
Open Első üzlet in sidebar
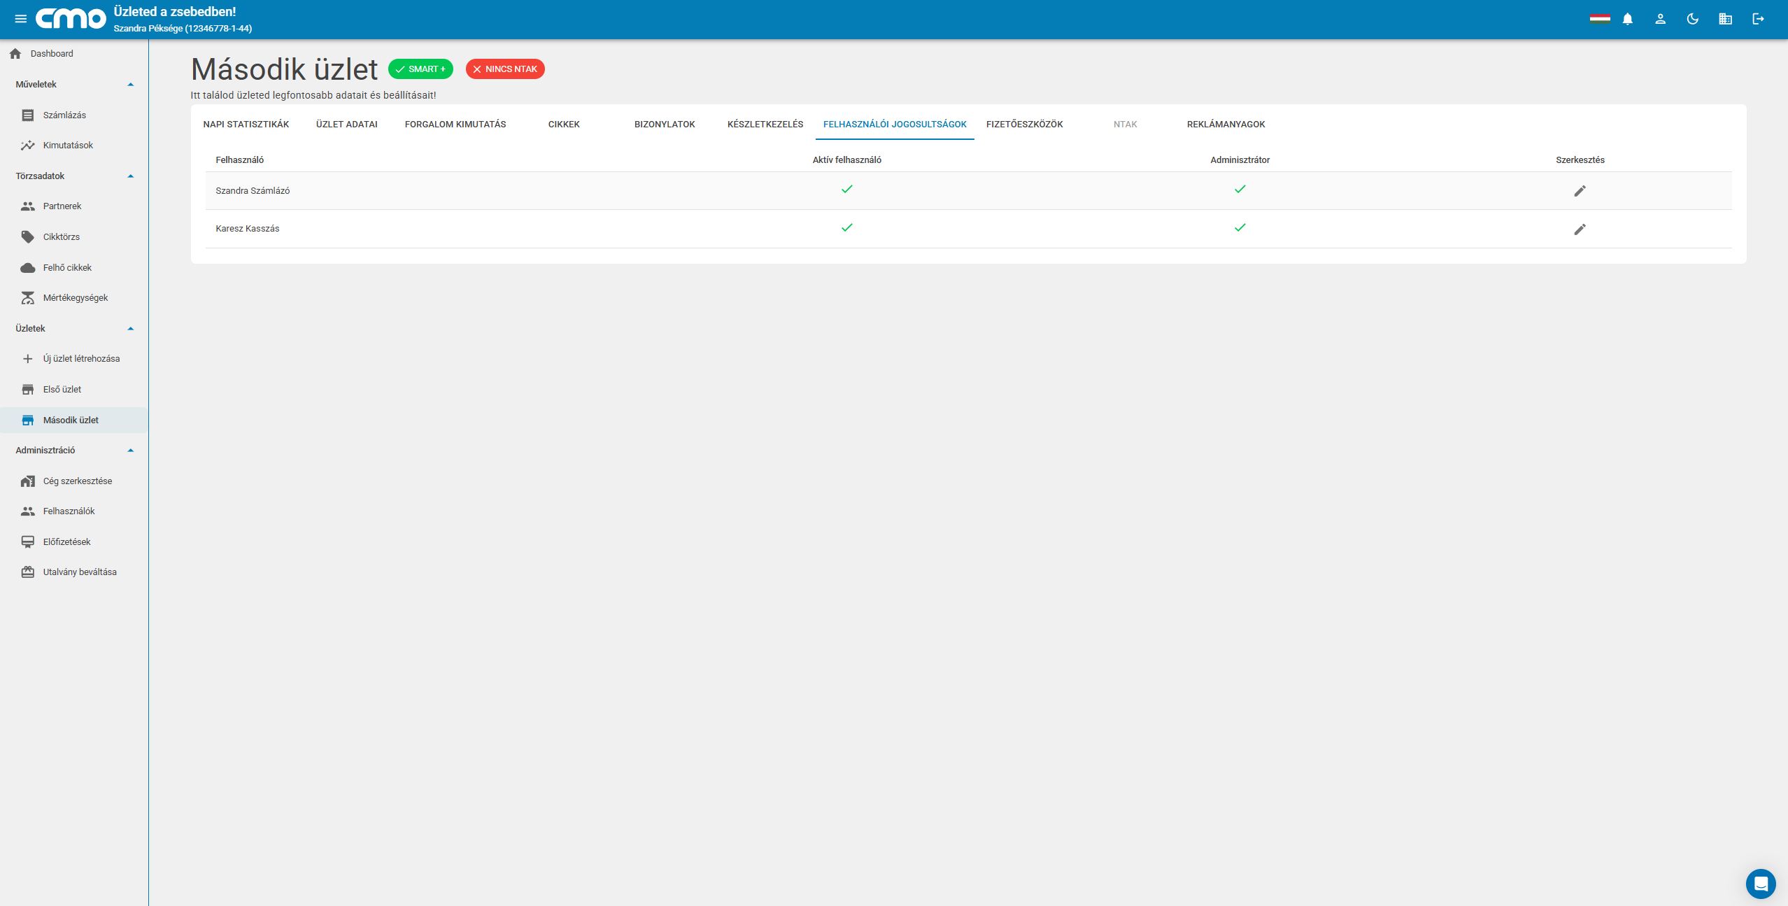(x=62, y=390)
